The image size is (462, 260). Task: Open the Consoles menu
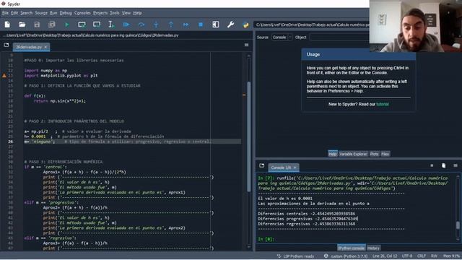click(x=82, y=13)
